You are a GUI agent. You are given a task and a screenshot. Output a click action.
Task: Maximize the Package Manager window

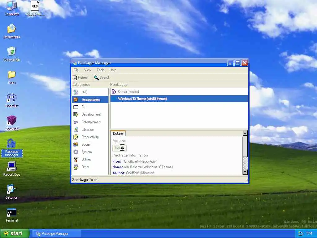(x=237, y=63)
